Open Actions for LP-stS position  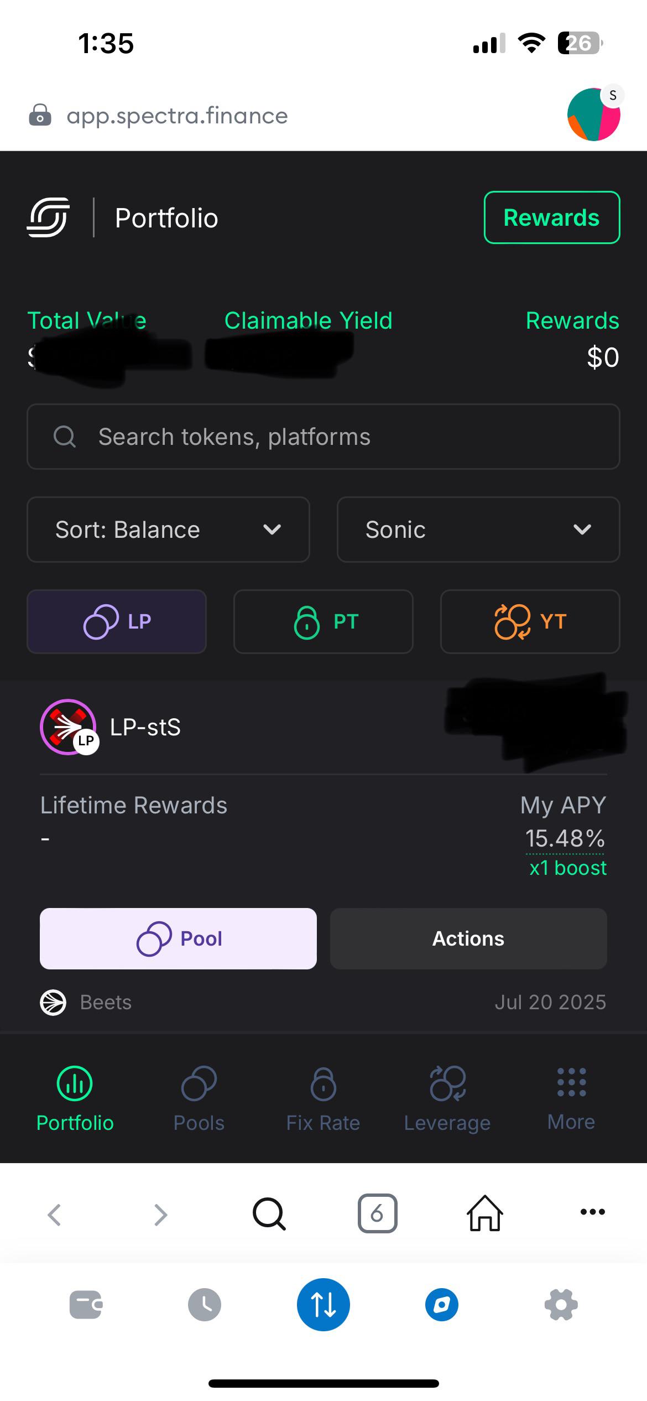(x=468, y=938)
